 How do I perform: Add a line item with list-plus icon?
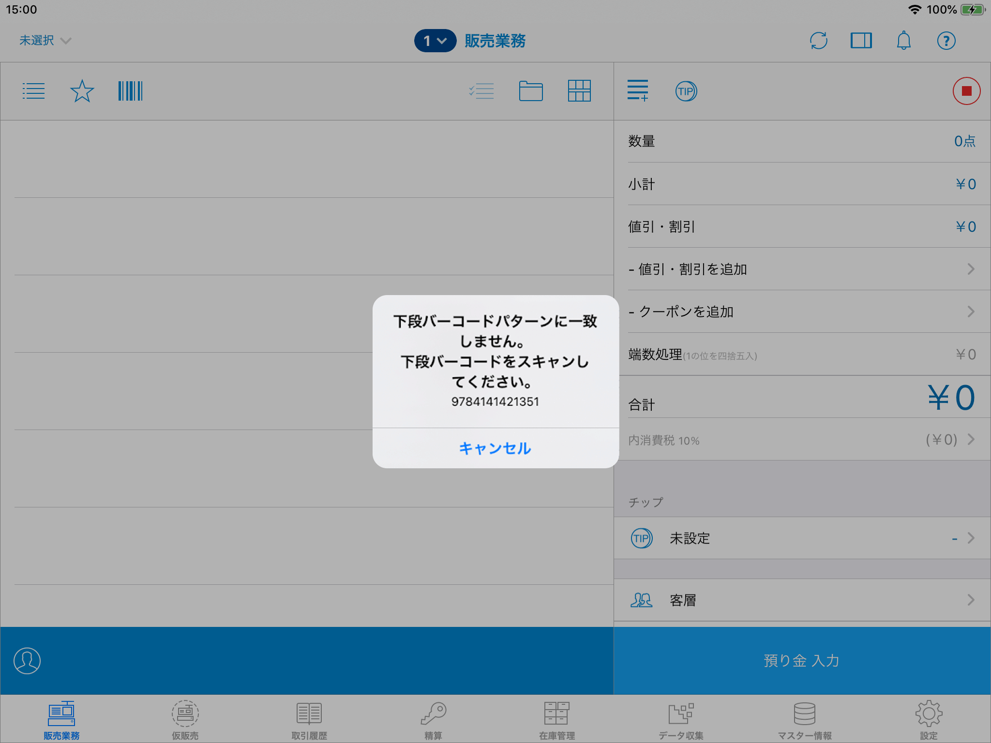pos(638,91)
